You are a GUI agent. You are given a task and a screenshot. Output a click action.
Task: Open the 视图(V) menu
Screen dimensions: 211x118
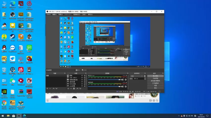61,14
